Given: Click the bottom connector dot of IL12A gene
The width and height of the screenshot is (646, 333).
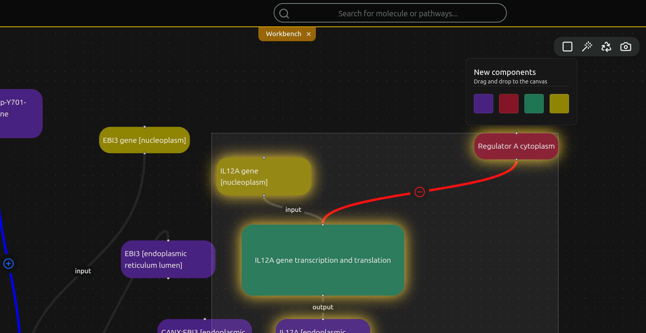Looking at the screenshot, I should (264, 195).
